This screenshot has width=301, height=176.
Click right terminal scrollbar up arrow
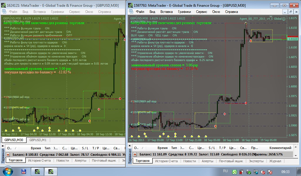click(296, 147)
